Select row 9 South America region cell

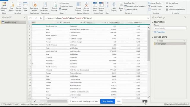click(x=75, y=51)
